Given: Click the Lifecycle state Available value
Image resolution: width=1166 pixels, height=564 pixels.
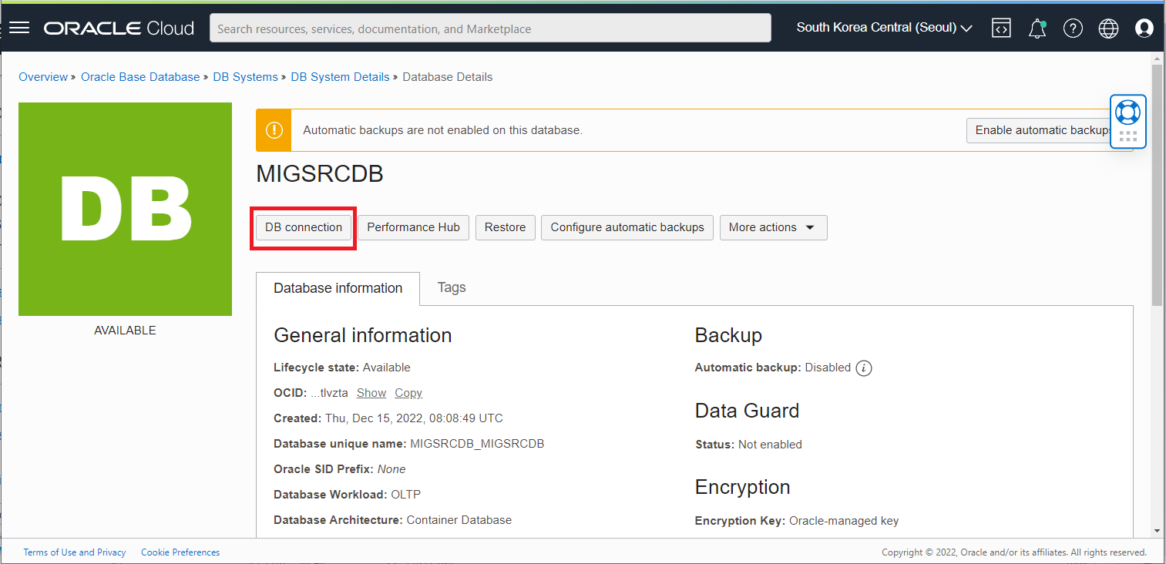Looking at the screenshot, I should pyautogui.click(x=386, y=368).
